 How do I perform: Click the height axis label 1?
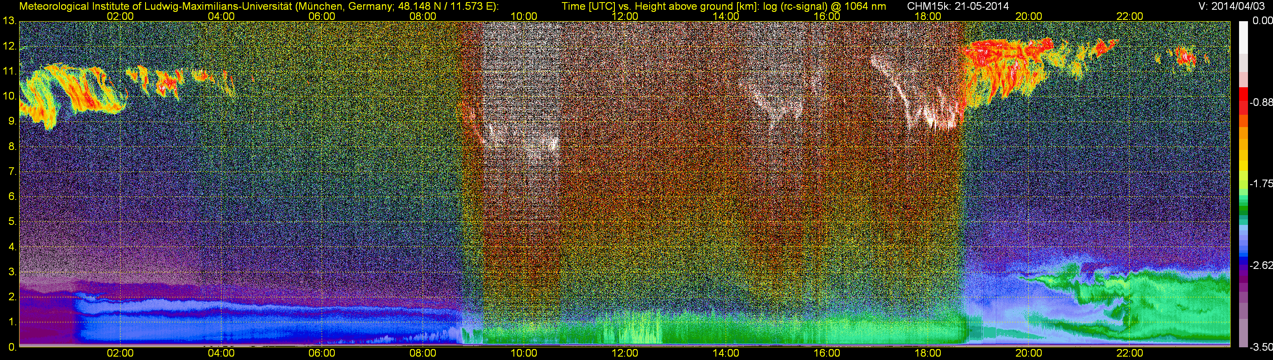12,322
